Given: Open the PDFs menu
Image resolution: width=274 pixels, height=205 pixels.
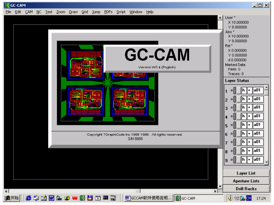Looking at the screenshot, I should coord(108,12).
